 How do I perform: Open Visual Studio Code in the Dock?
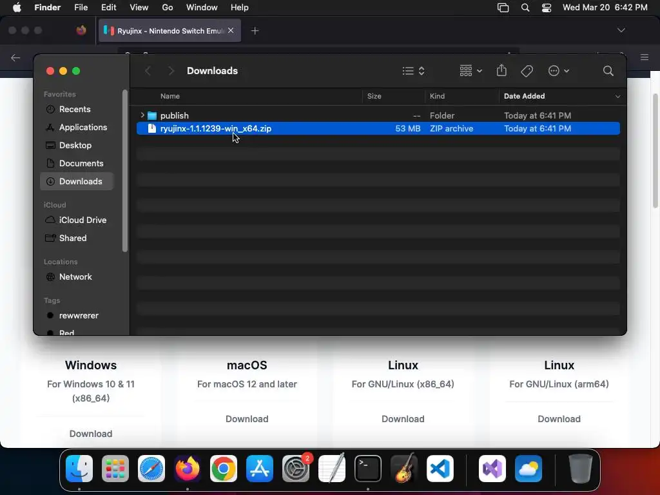pos(440,469)
